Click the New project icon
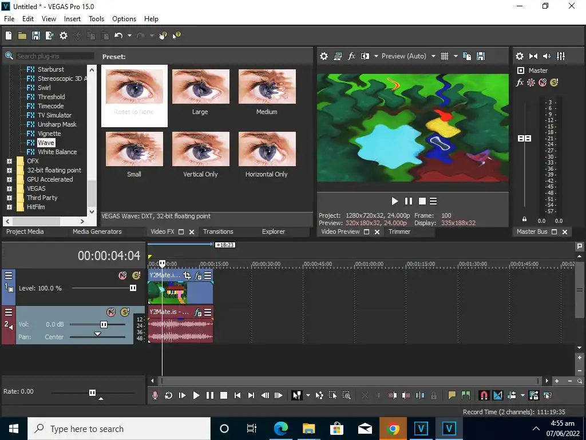The image size is (586, 440). [9, 36]
